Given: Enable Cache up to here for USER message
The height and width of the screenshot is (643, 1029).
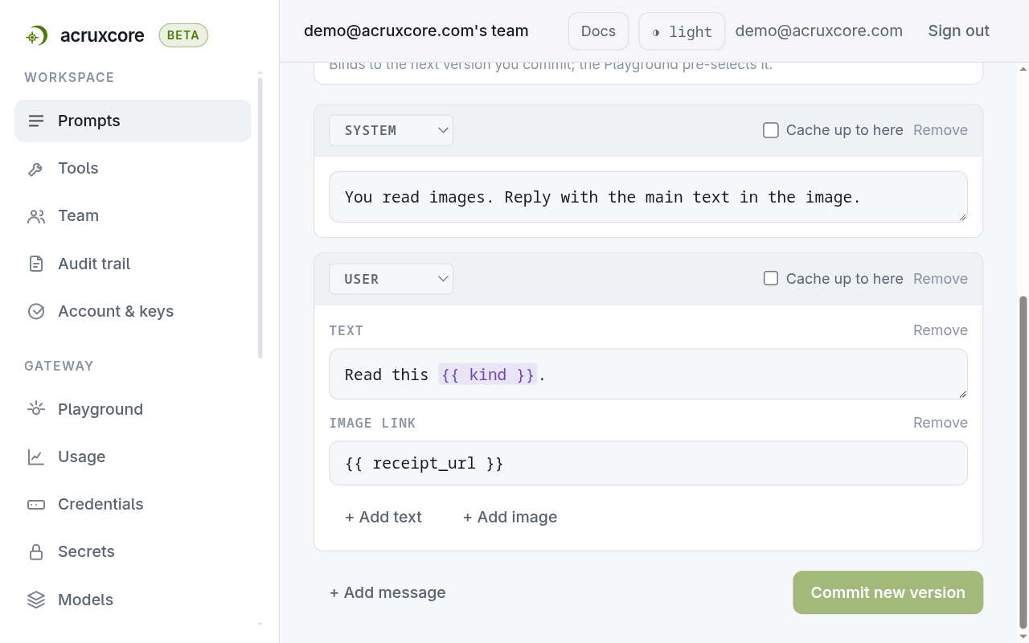Looking at the screenshot, I should (x=771, y=279).
